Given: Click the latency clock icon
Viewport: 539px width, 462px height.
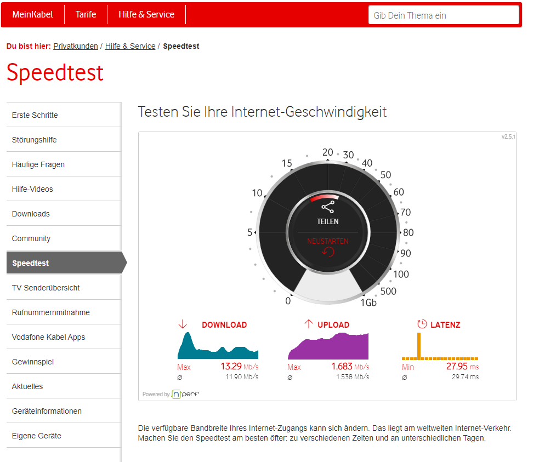Looking at the screenshot, I should coord(422,324).
